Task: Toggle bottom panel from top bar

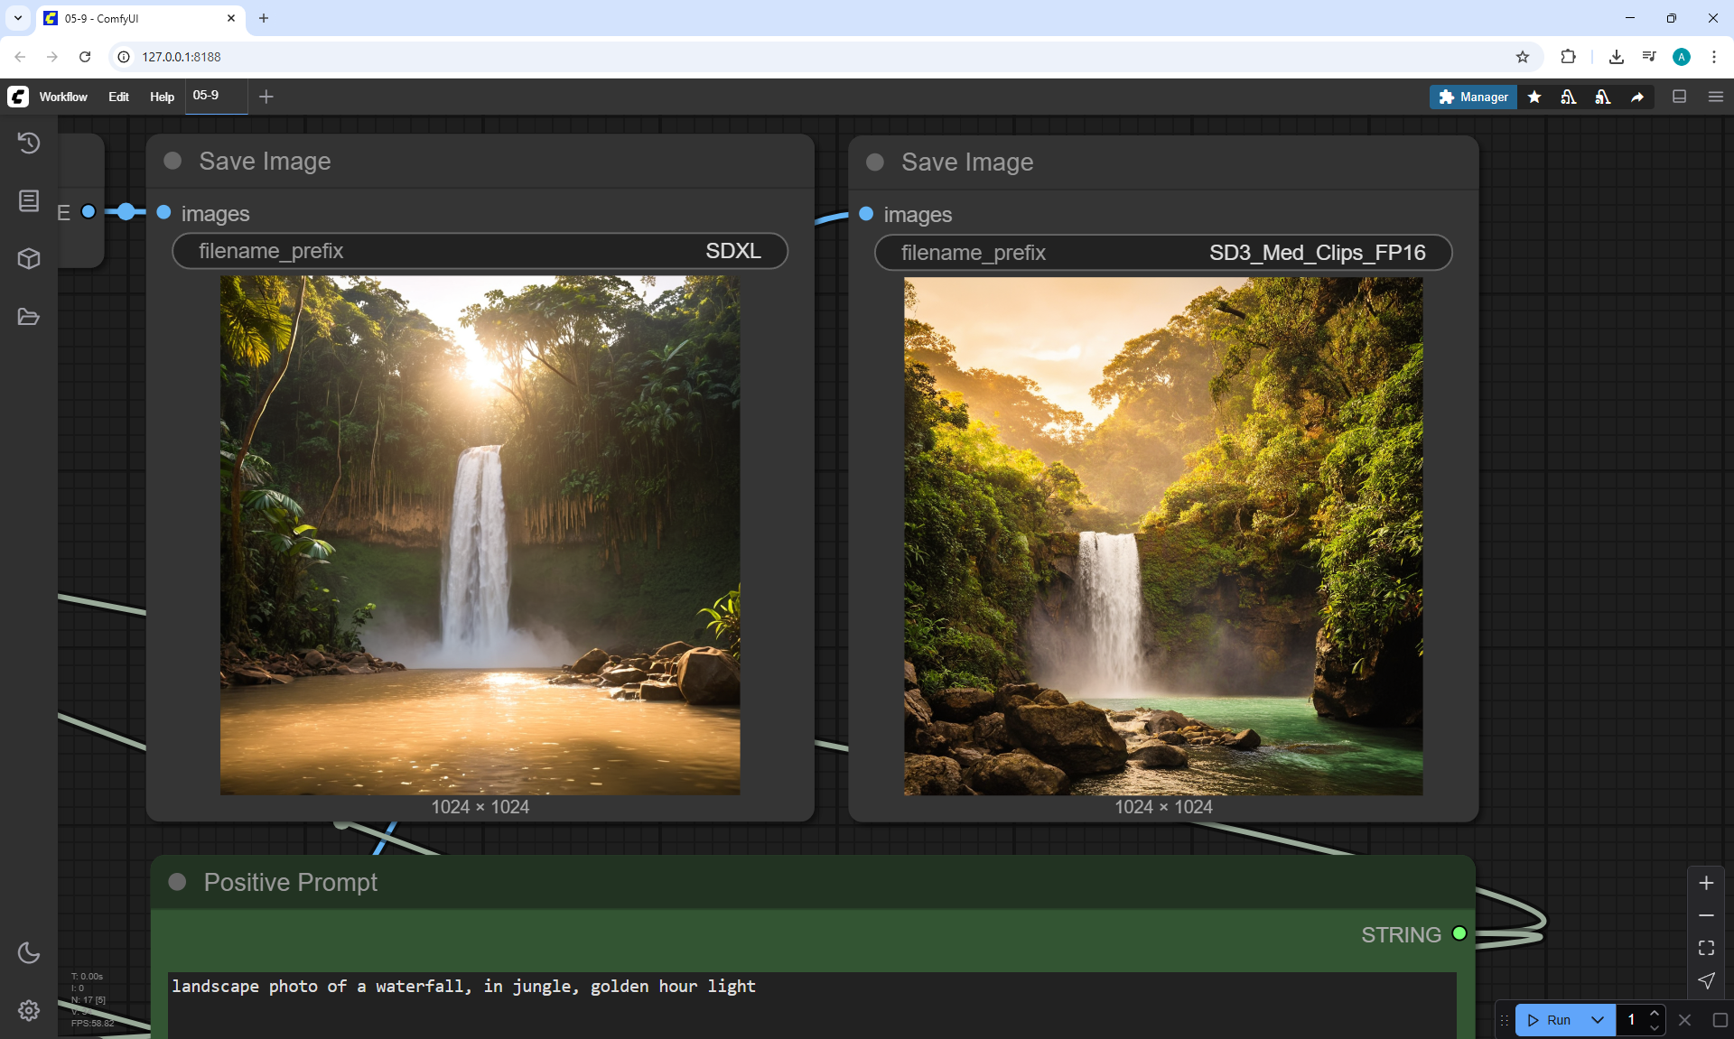Action: tap(1680, 97)
